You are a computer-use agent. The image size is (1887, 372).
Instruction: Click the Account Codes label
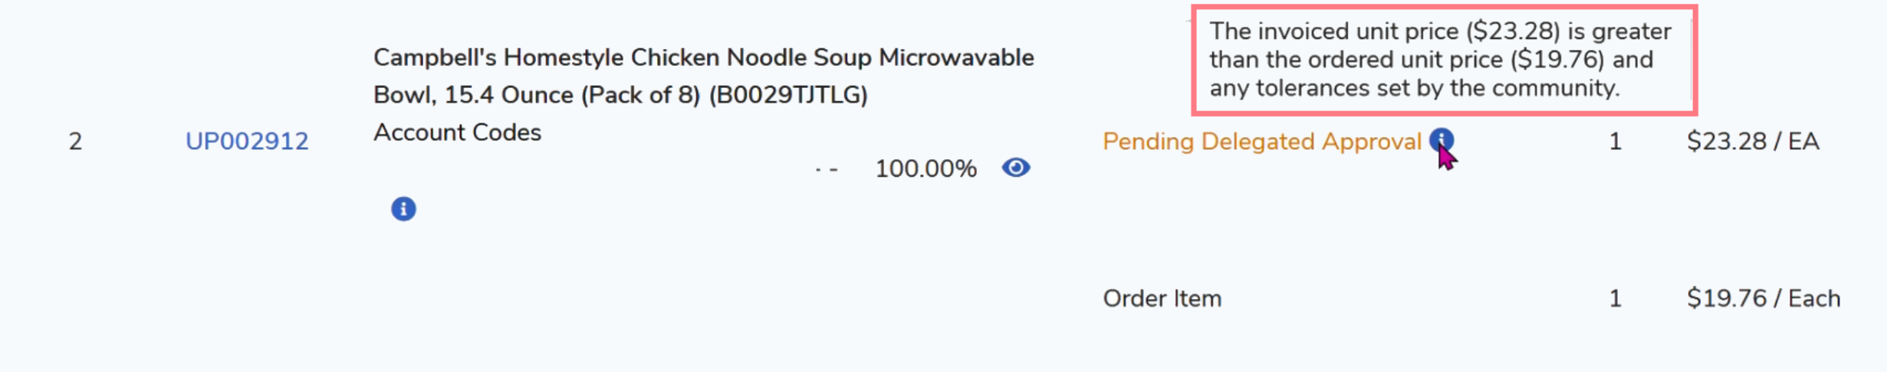click(x=457, y=132)
